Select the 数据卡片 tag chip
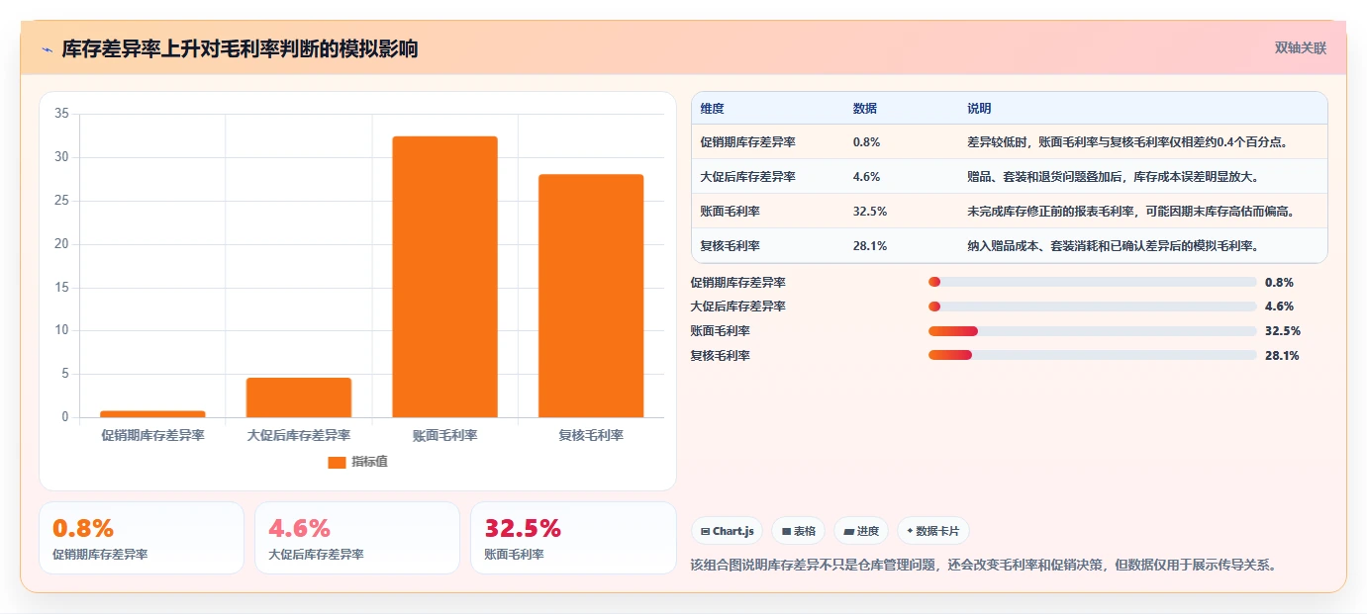The height and width of the screenshot is (614, 1367). [933, 531]
